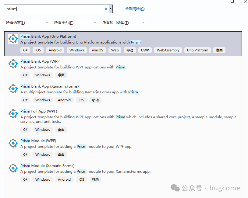Click Full App WPF shared core description
Screen dimensions: 248x198
coord(129,119)
